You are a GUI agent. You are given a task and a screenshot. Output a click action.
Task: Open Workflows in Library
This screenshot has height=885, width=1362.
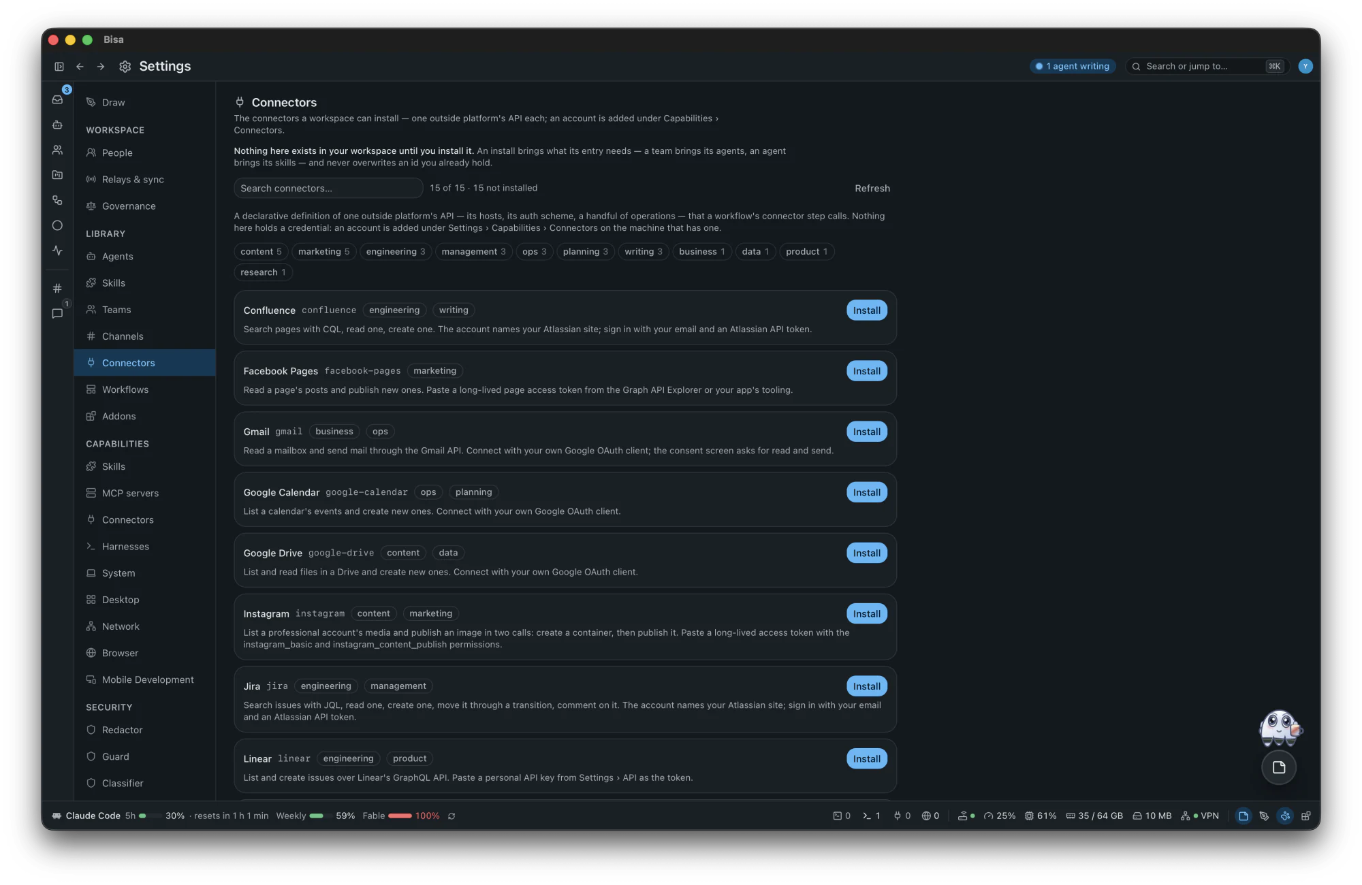pyautogui.click(x=144, y=389)
